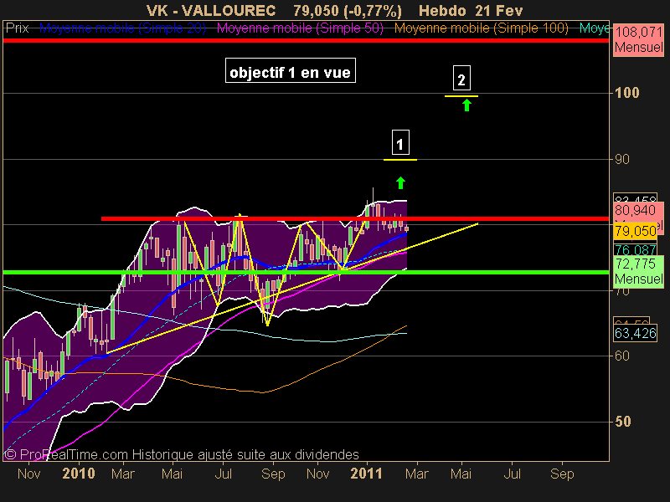Select the Moyenne mobile (Simple 50) legend
This screenshot has width=670, height=502.
(300, 28)
